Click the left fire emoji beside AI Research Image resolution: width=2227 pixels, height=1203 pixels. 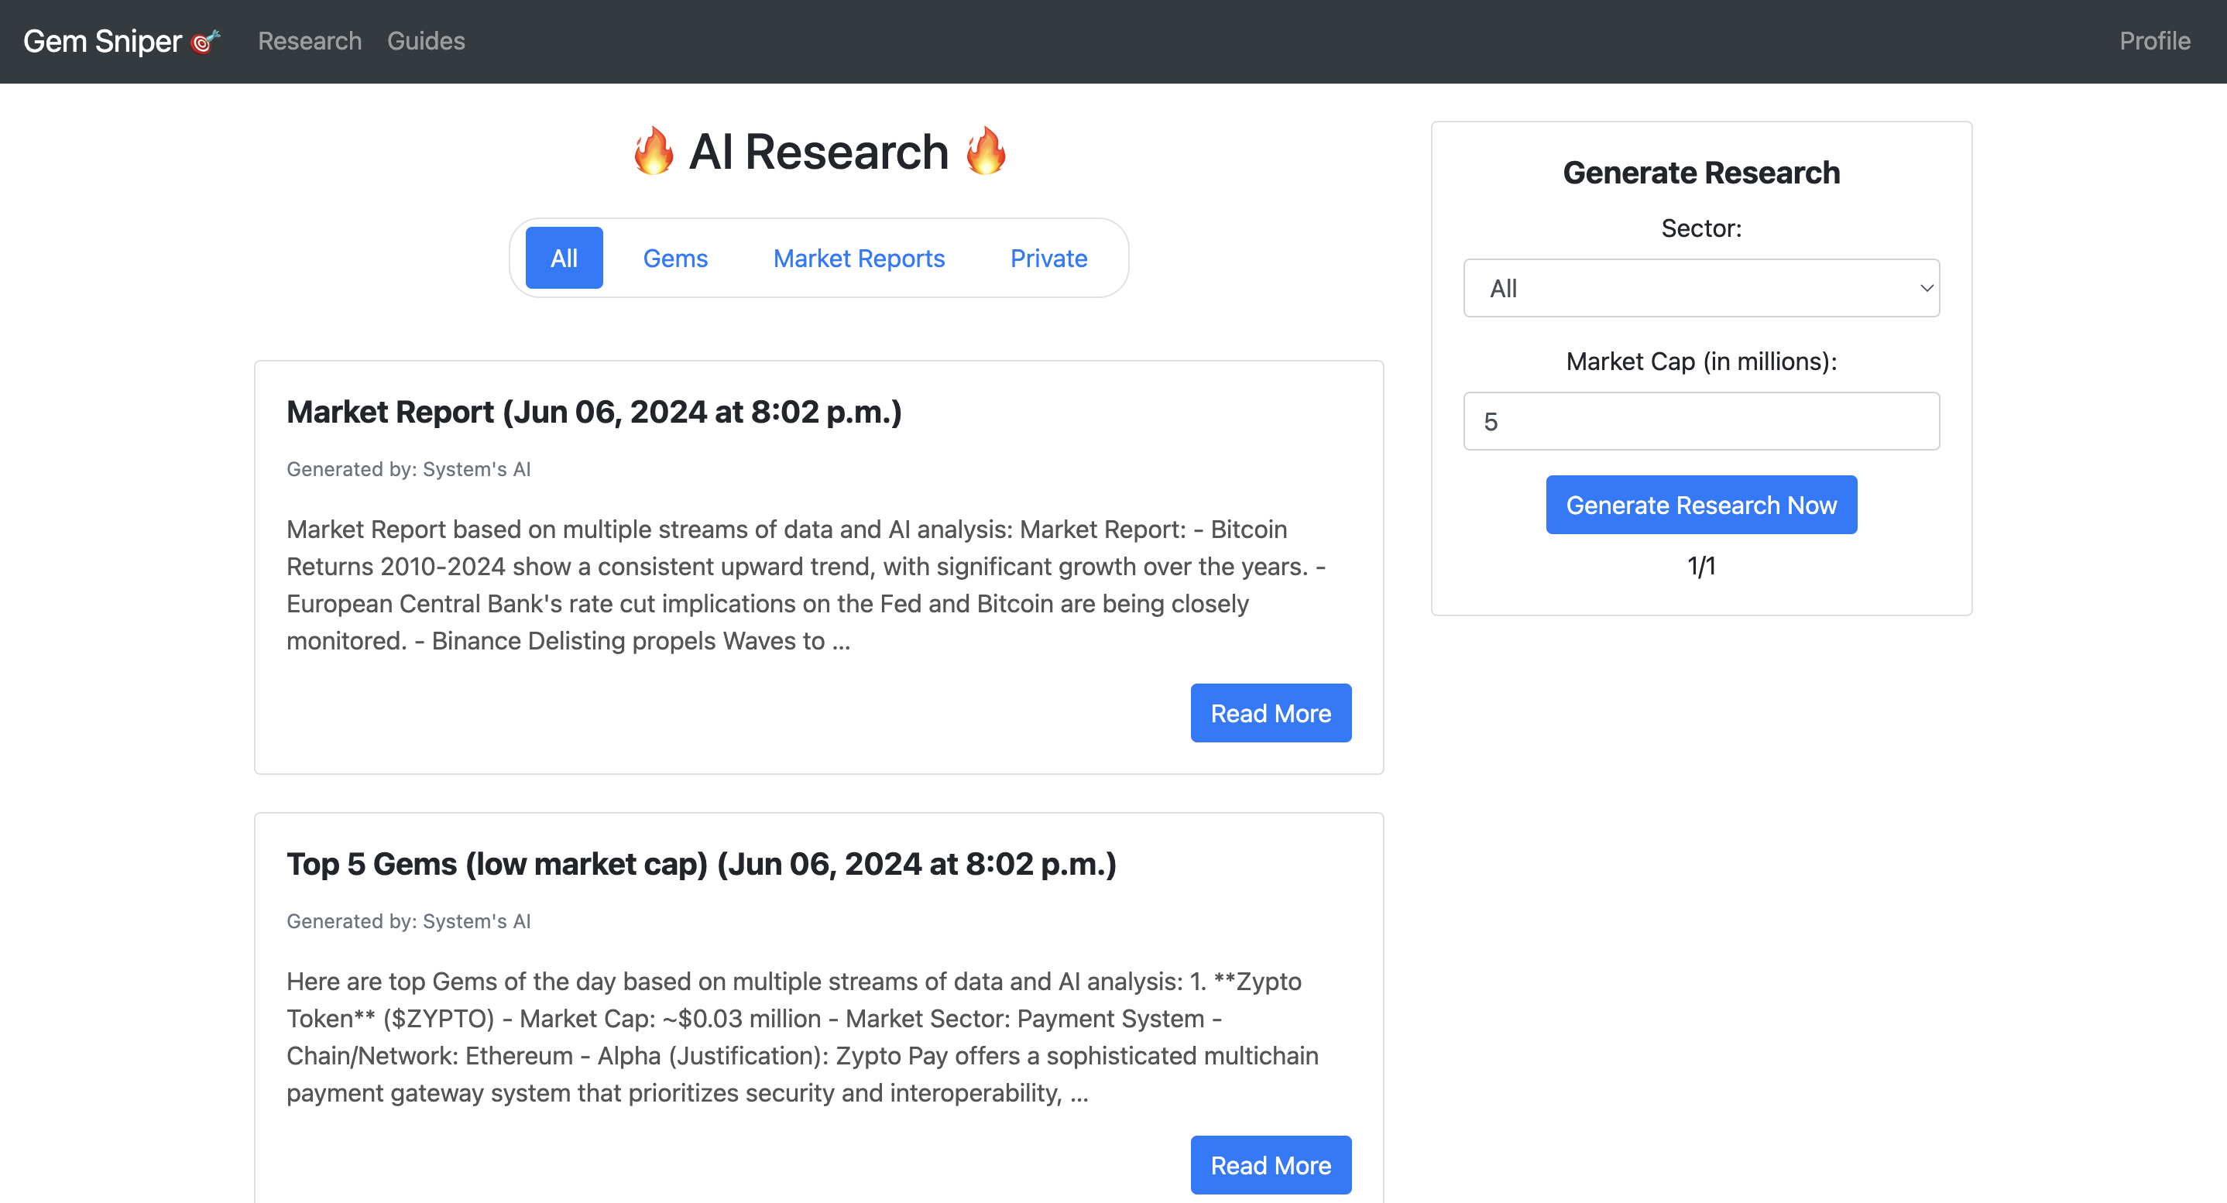[654, 151]
